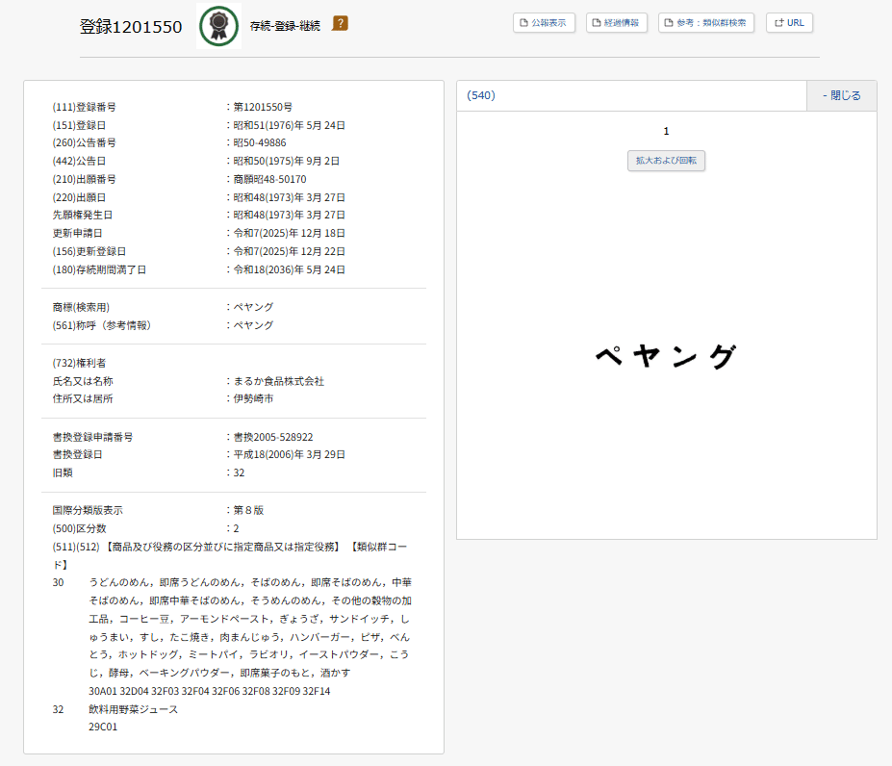Select the 旧類 value 32
892x766 pixels.
[239, 472]
